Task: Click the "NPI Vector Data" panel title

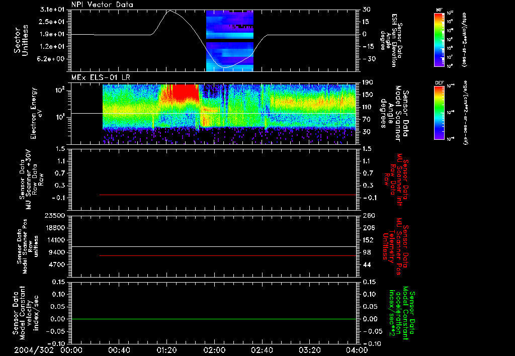Action: 102,5
